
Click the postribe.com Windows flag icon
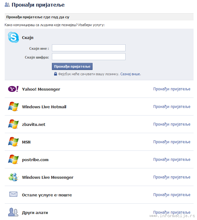click(x=13, y=159)
